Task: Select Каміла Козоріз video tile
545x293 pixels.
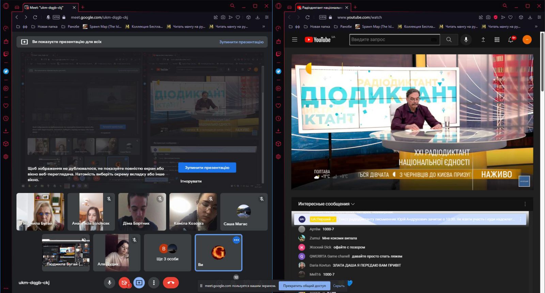Action: (x=193, y=211)
